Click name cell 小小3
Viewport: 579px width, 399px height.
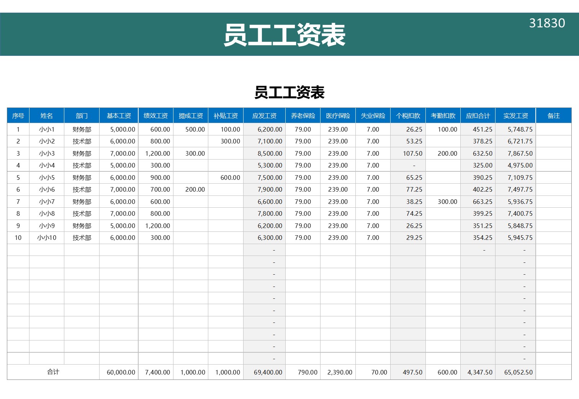(x=47, y=153)
